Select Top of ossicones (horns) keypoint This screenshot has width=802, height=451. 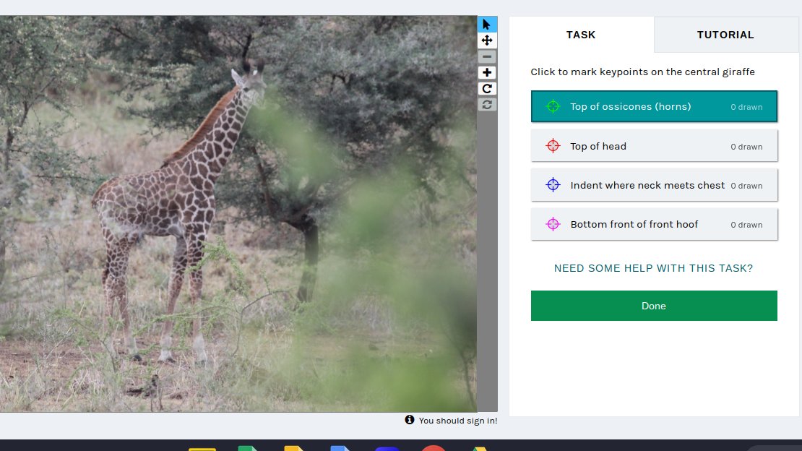(654, 106)
